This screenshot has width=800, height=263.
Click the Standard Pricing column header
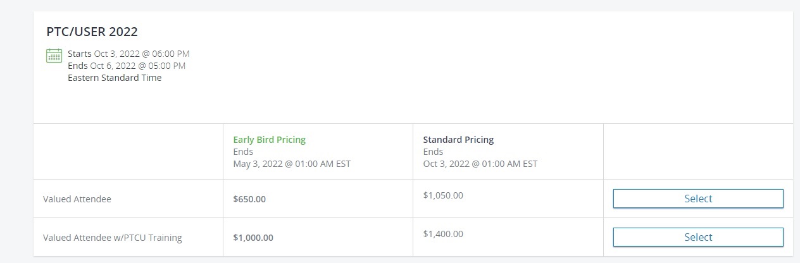[x=458, y=140]
